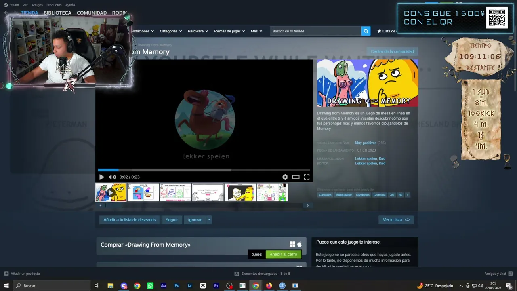Viewport: 517px width, 291px height.
Task: Expand the Categorías dropdown
Action: (x=171, y=31)
